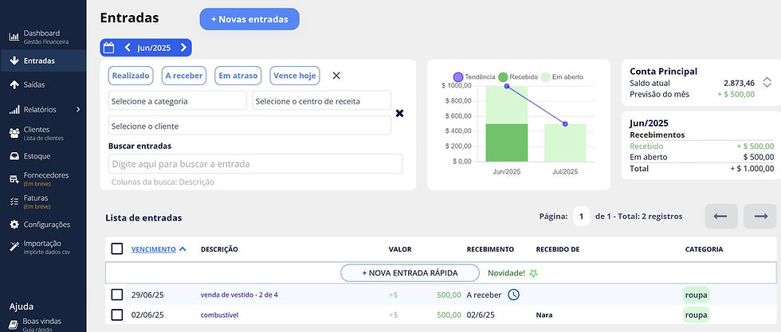Image resolution: width=781 pixels, height=332 pixels.
Task: Click the page number field
Action: pos(581,217)
